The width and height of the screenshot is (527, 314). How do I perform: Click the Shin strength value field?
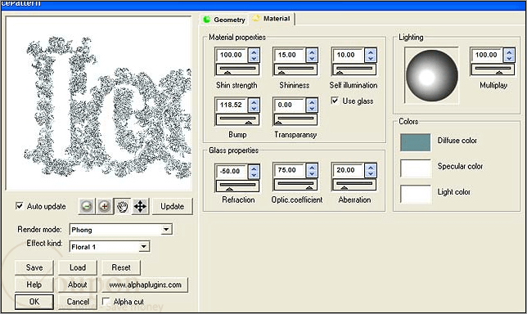[x=232, y=55]
